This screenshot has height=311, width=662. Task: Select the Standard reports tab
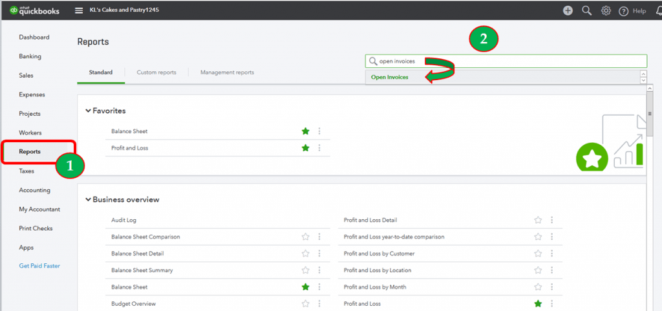100,72
